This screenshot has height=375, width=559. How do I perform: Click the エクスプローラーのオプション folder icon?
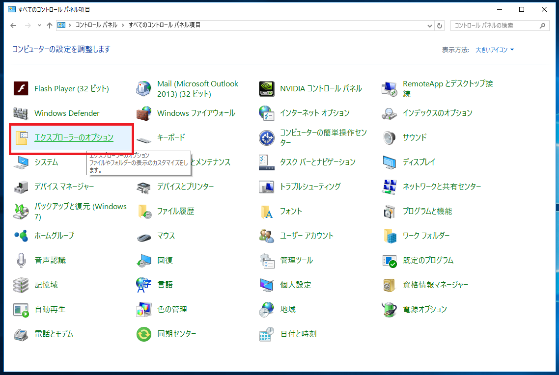point(22,138)
